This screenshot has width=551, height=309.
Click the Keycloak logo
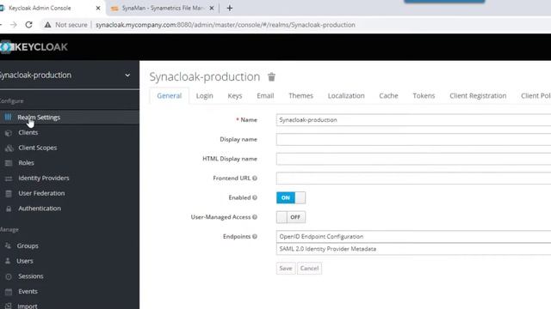pyautogui.click(x=34, y=47)
